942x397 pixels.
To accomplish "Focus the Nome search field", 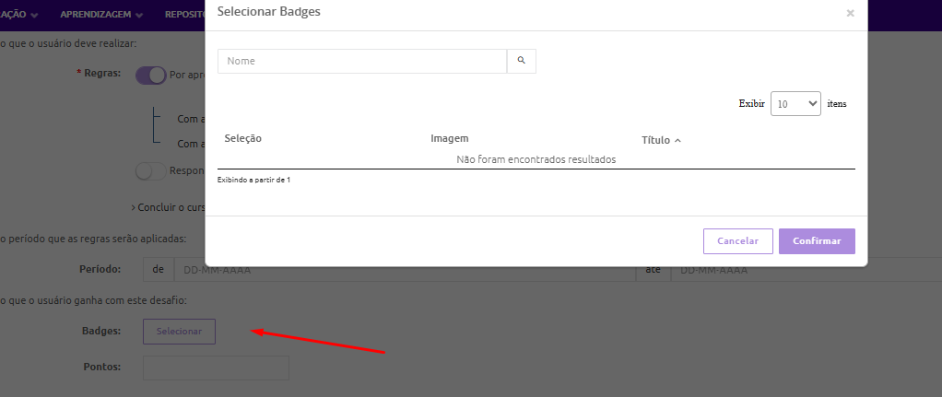I will [x=362, y=61].
